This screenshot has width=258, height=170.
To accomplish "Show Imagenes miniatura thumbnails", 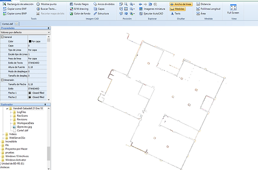I will click(x=152, y=9).
